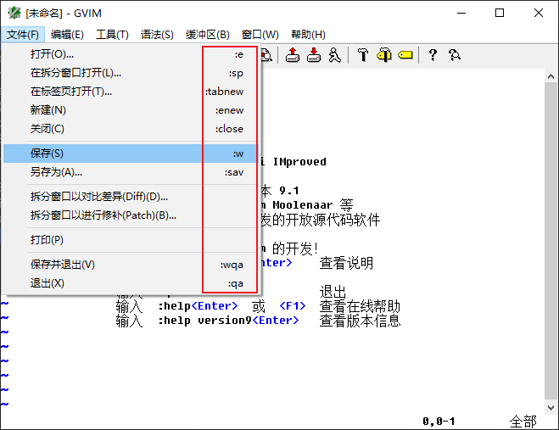559x430 pixels.
Task: Click the 'Moolenaar 等' text
Action: 313,205
